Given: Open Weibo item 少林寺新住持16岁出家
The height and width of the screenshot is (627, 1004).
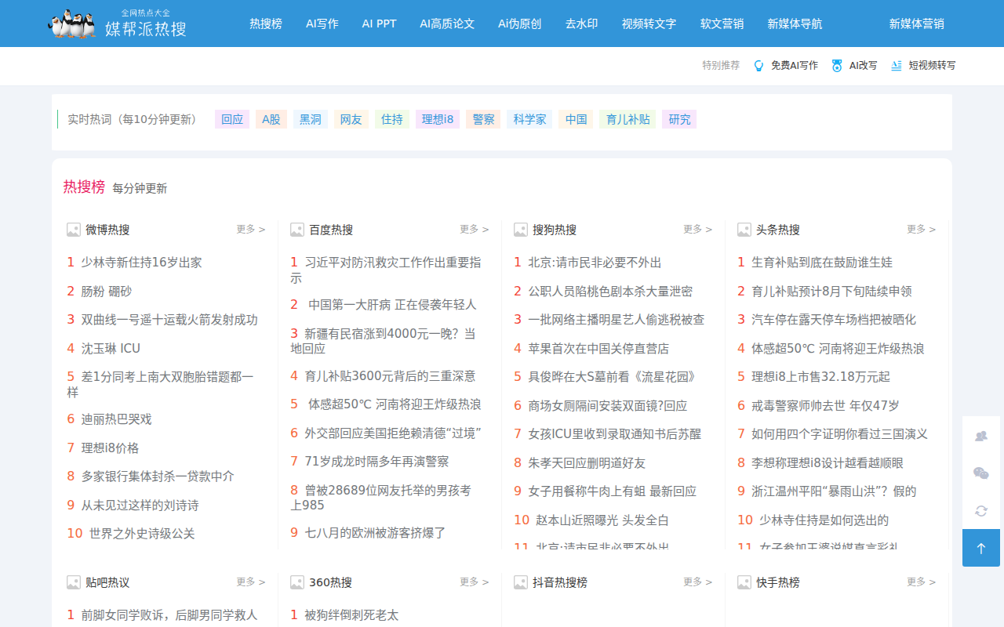Looking at the screenshot, I should point(141,263).
